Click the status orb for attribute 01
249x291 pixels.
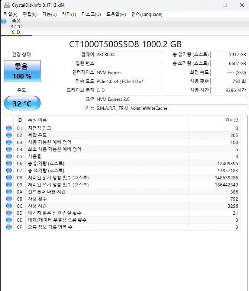[9, 128]
